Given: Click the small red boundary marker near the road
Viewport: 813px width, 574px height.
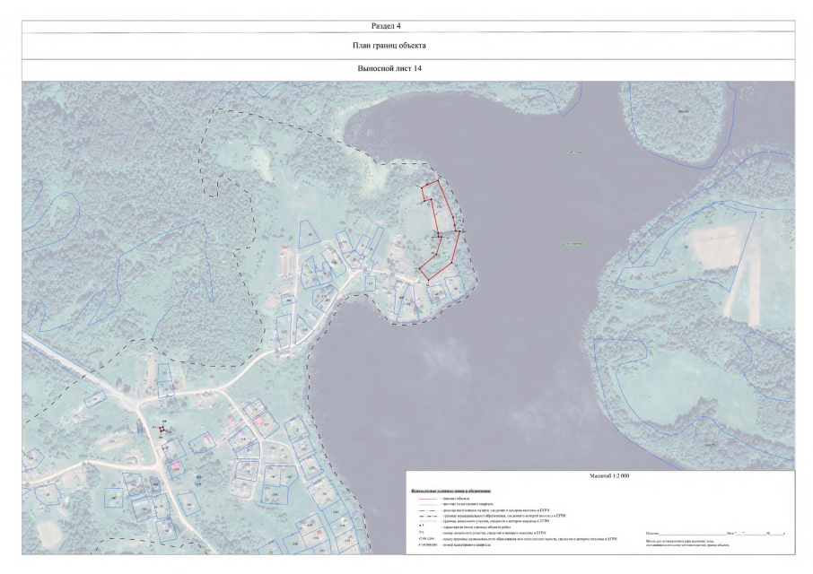Looking at the screenshot, I should pos(163,430).
